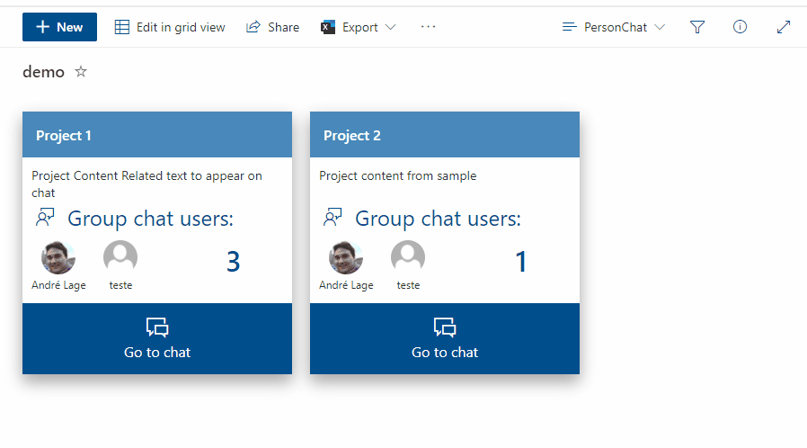Expand content to full screen
The width and height of the screenshot is (807, 448).
[784, 27]
